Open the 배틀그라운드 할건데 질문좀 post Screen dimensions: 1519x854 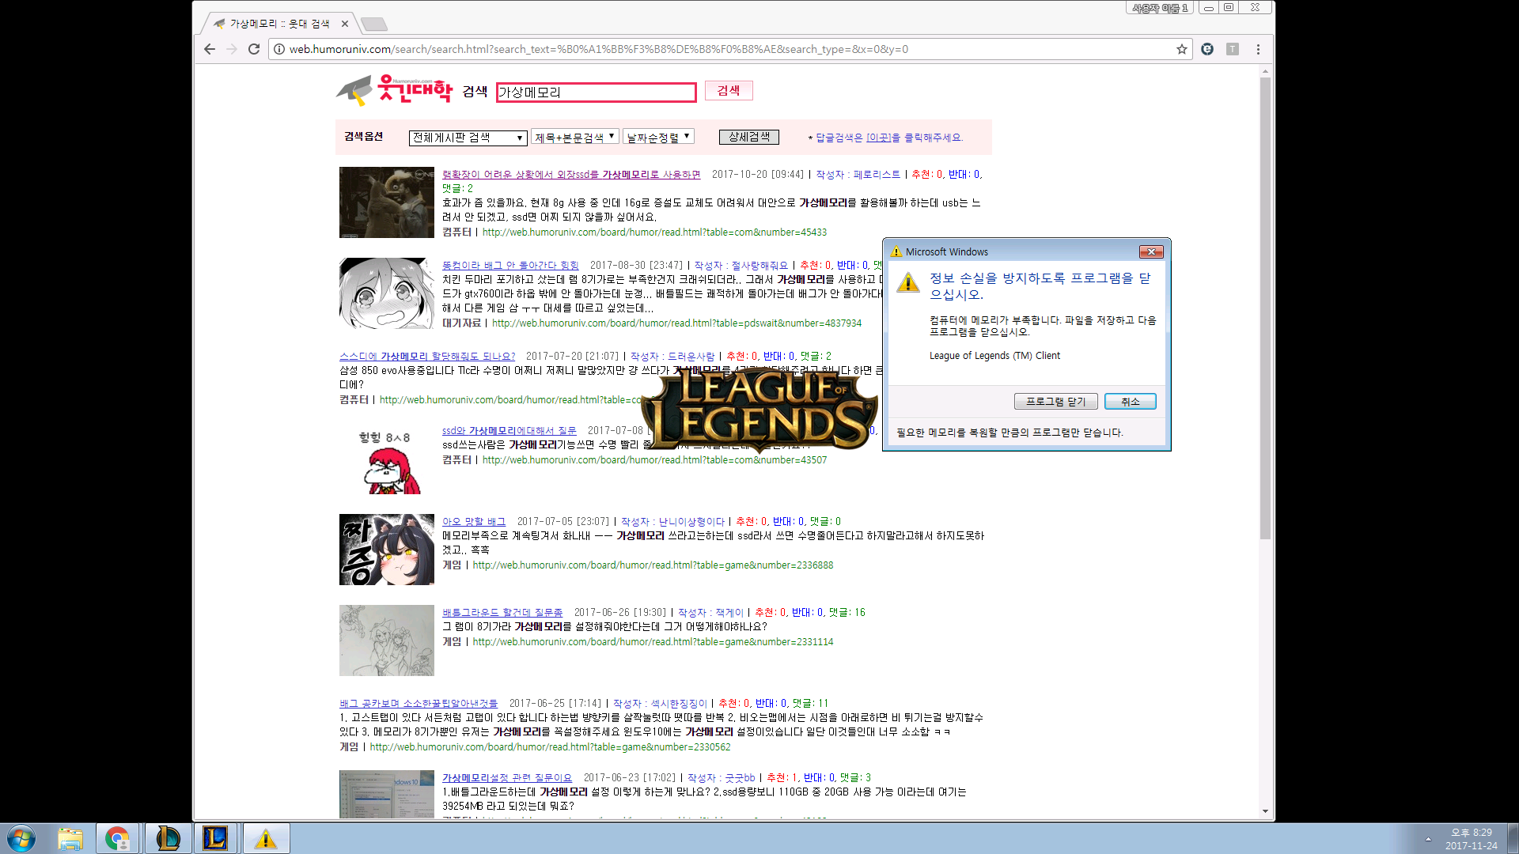(502, 613)
